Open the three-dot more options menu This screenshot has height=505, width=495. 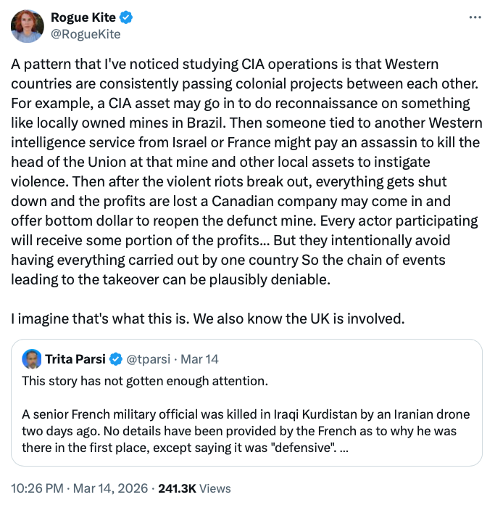[475, 17]
